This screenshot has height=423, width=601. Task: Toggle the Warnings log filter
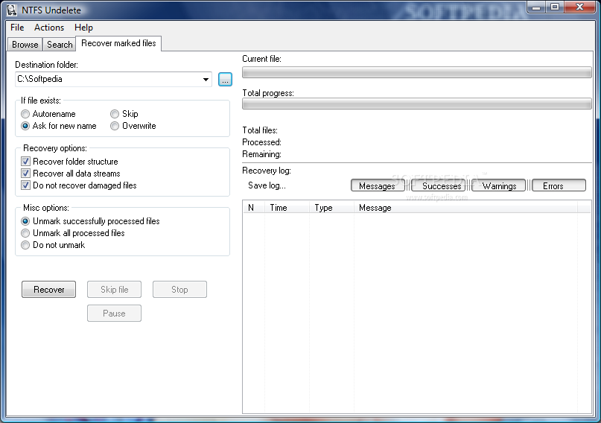pos(499,186)
